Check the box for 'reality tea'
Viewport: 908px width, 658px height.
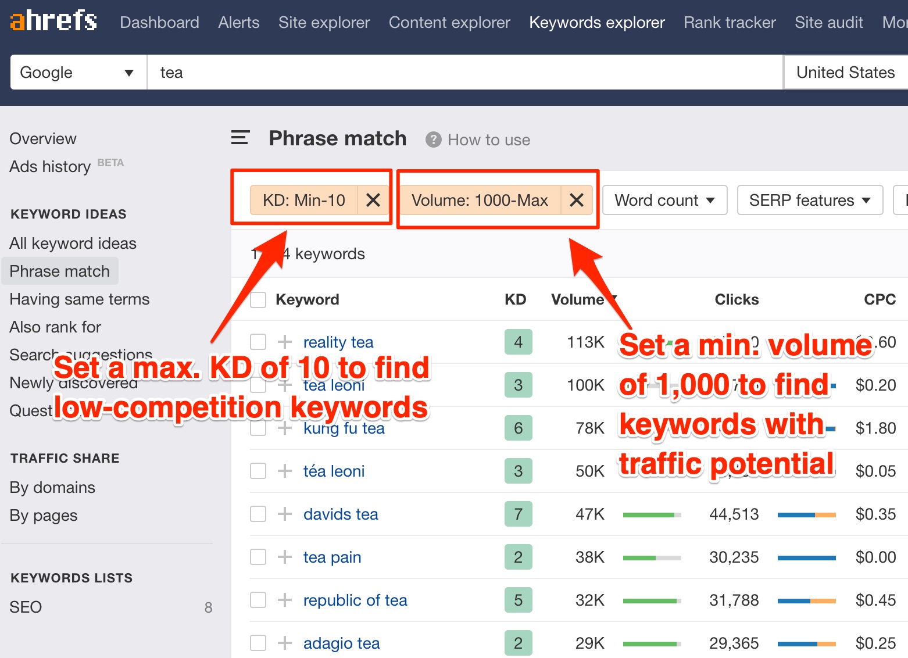258,342
